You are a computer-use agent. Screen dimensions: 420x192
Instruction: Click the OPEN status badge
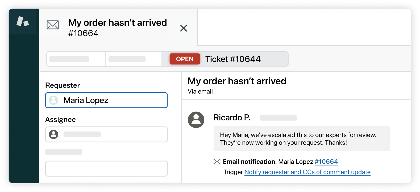[185, 59]
